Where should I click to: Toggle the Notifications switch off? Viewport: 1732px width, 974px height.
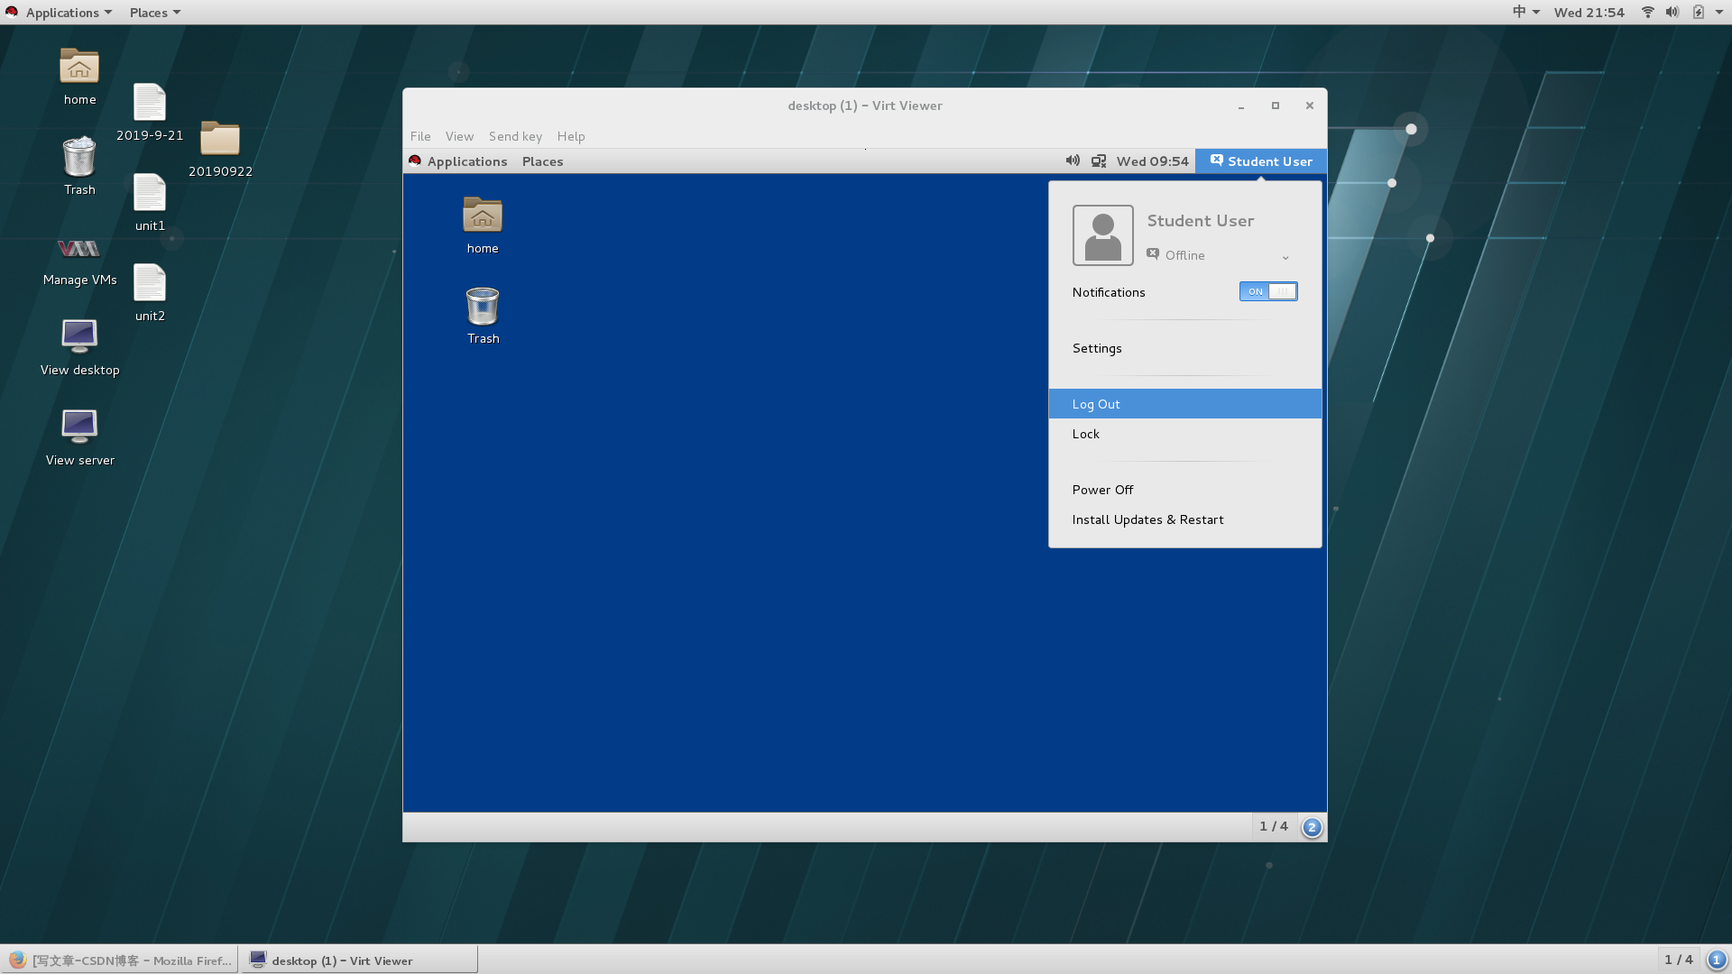[1268, 291]
